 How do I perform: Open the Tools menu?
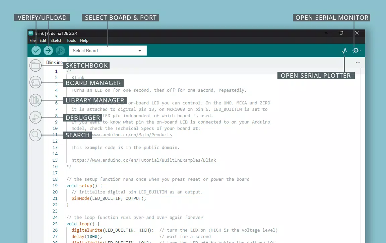[71, 40]
